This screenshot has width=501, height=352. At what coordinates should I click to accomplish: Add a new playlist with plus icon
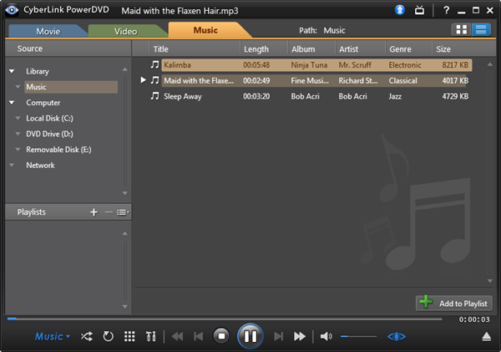click(94, 212)
